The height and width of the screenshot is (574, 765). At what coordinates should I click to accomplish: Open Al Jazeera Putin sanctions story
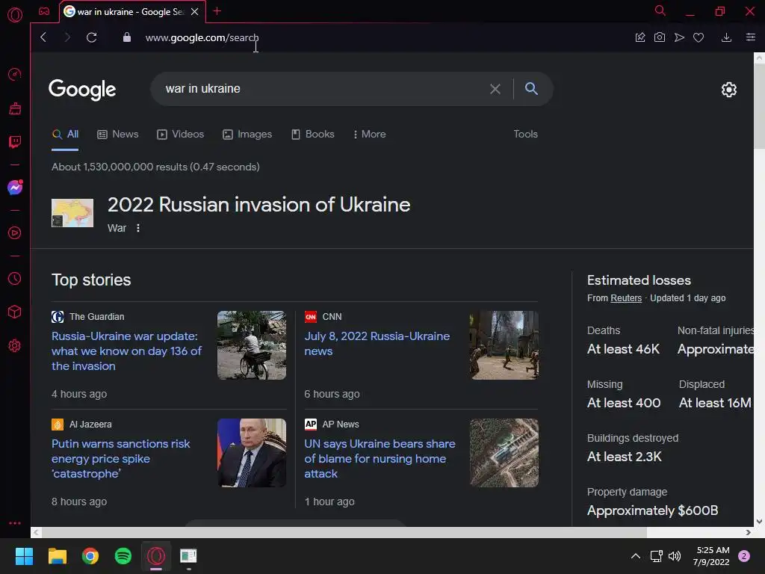[121, 459]
